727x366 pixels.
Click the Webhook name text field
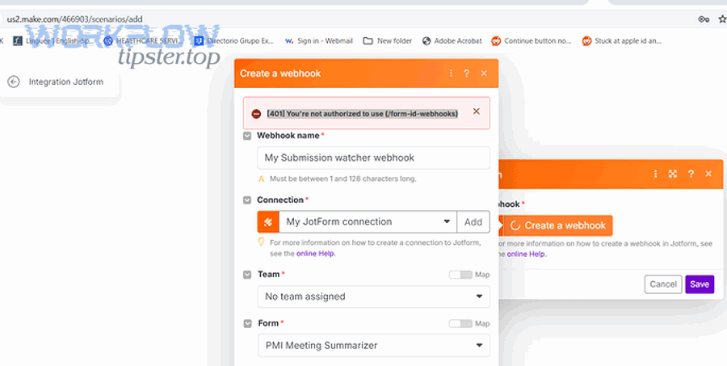pos(374,158)
